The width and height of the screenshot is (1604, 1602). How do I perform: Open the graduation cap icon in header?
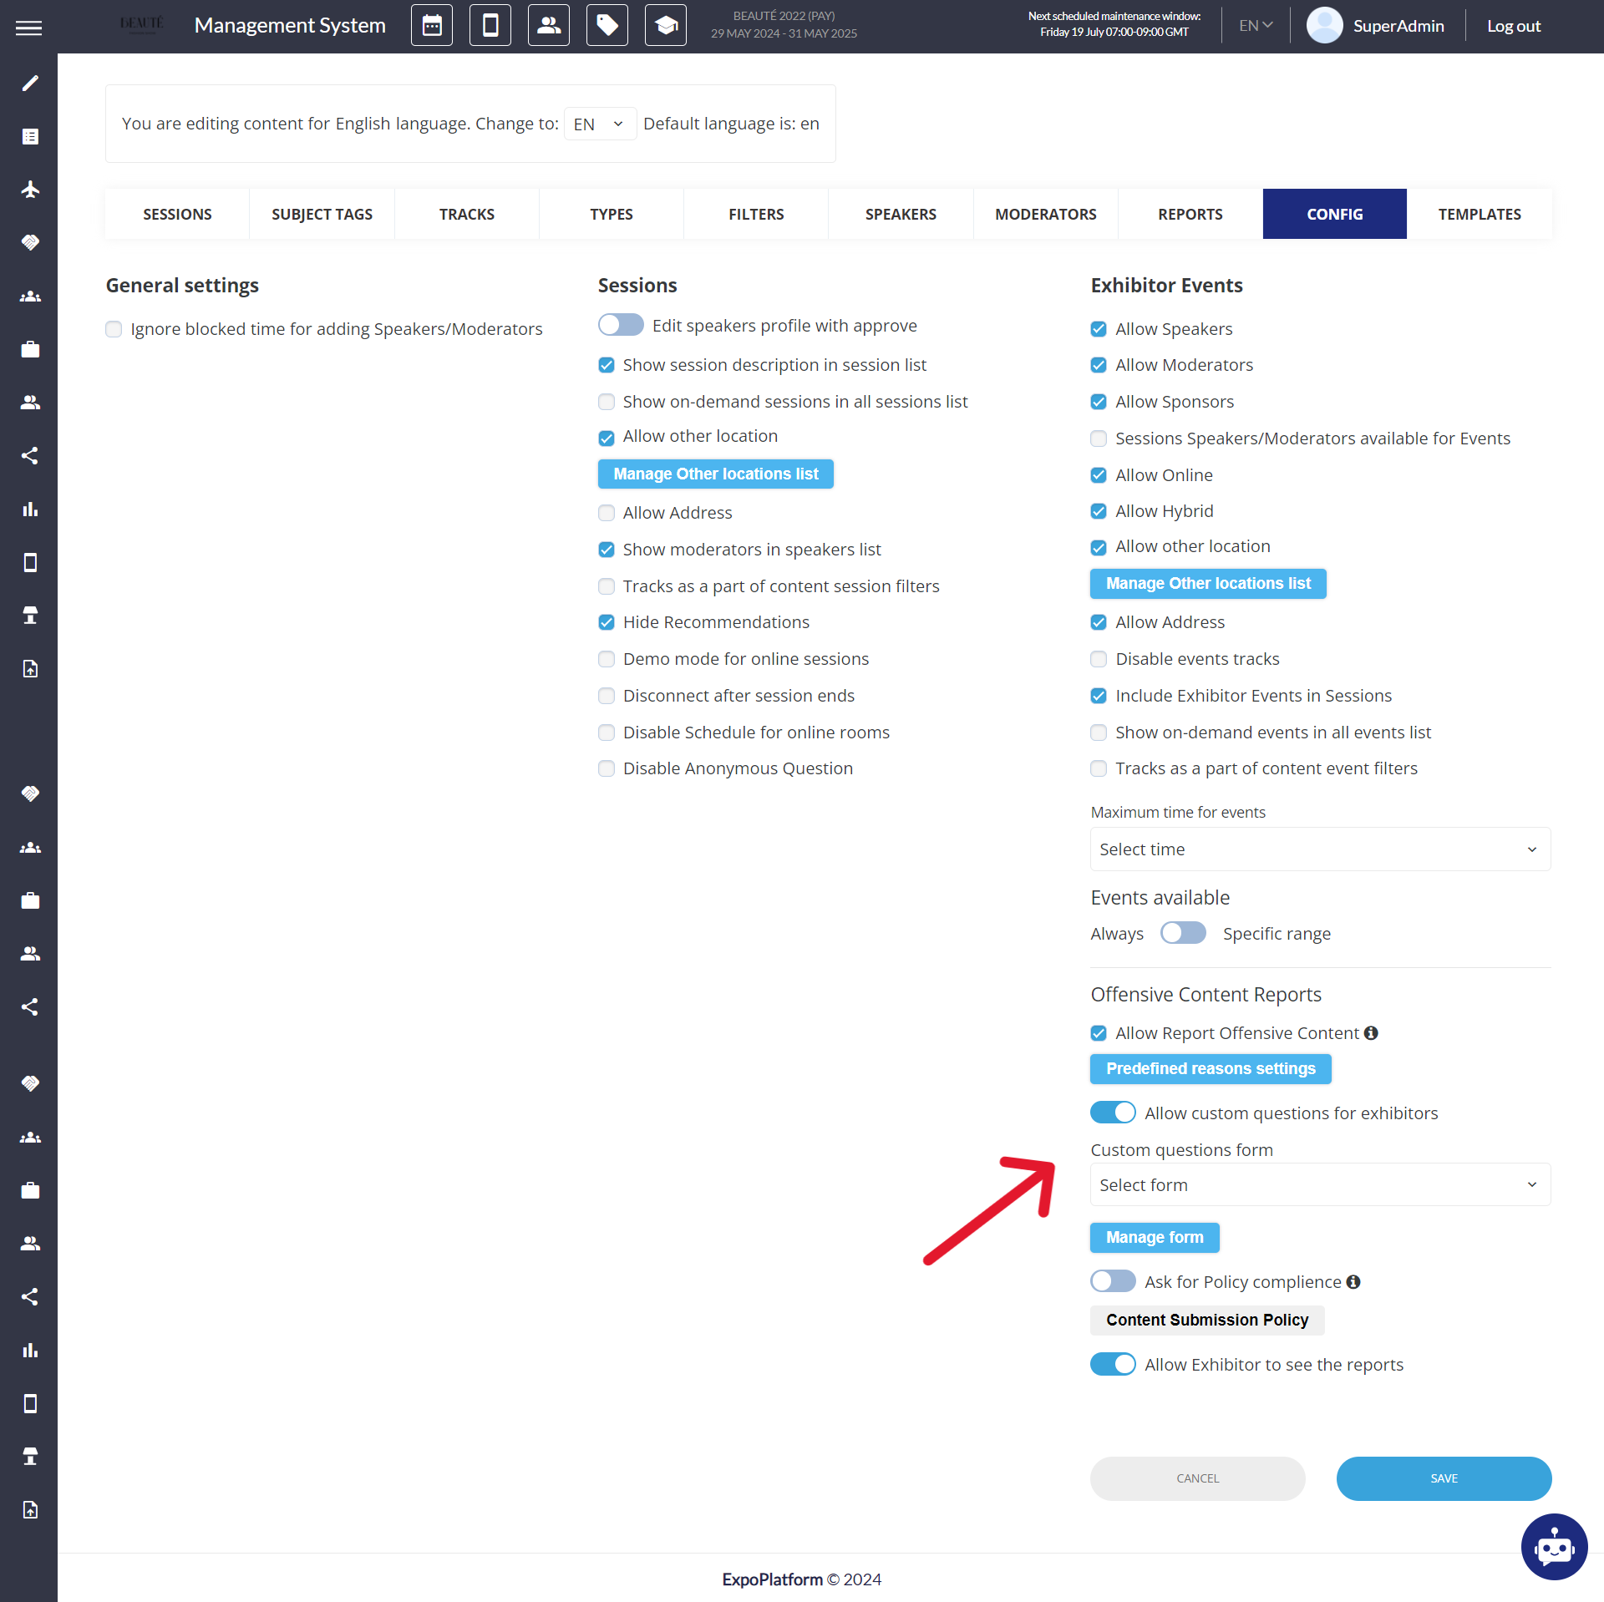(666, 25)
